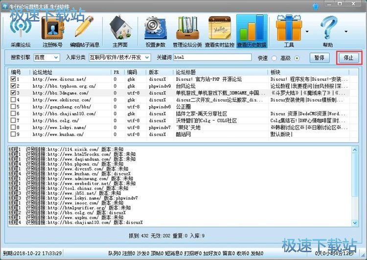Screen dimensions: 367x260
Task: Click the 台风论坛 forum title cell
Action: pos(185,86)
